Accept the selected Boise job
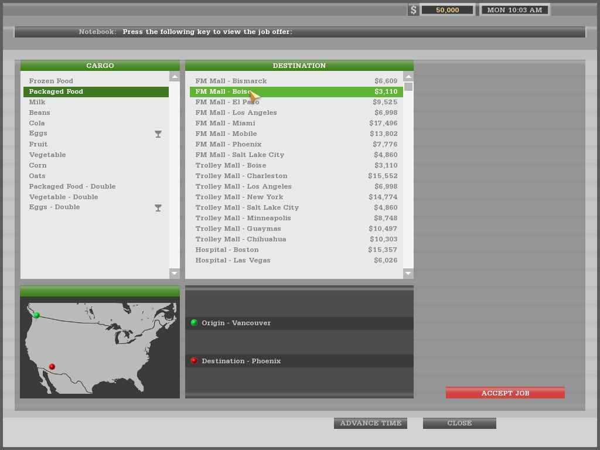Screen dimensions: 600x450 [x=505, y=393]
